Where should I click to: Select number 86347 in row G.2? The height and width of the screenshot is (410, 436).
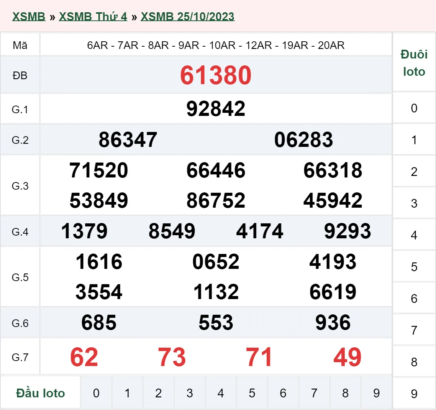coord(128,139)
